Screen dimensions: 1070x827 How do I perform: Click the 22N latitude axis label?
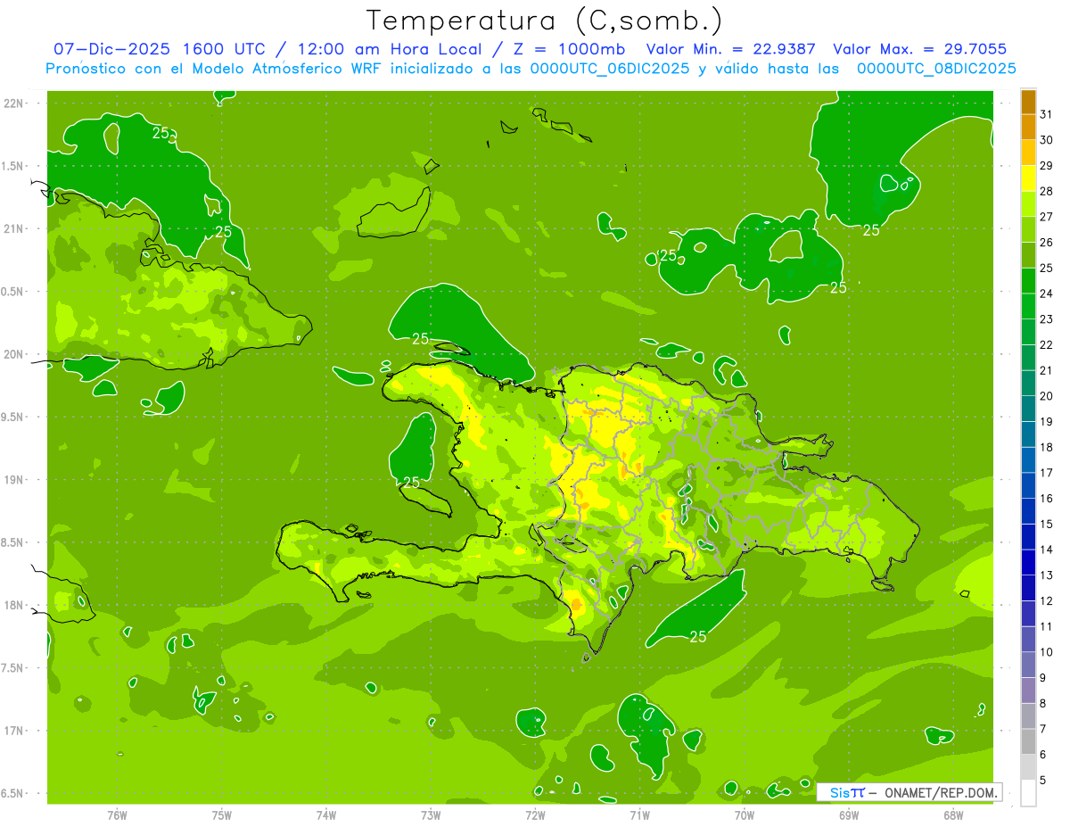[14, 103]
